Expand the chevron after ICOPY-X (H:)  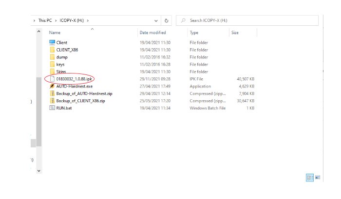88,20
